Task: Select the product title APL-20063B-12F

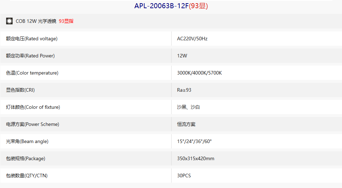Action: (162, 6)
